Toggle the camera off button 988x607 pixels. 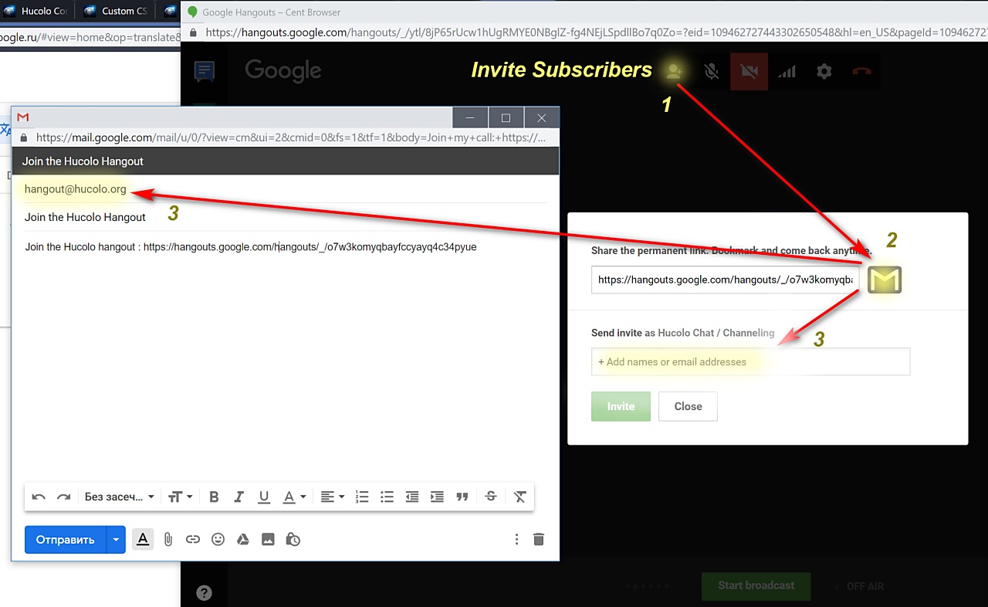click(749, 72)
